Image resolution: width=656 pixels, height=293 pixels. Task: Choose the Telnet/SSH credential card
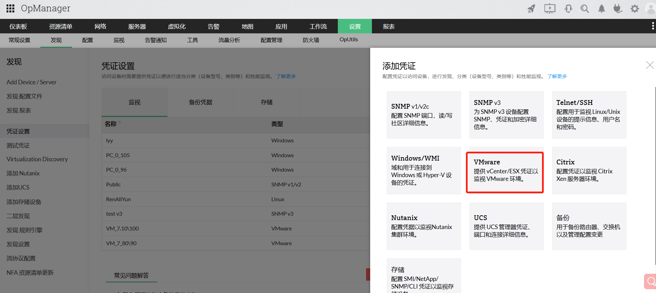point(589,115)
